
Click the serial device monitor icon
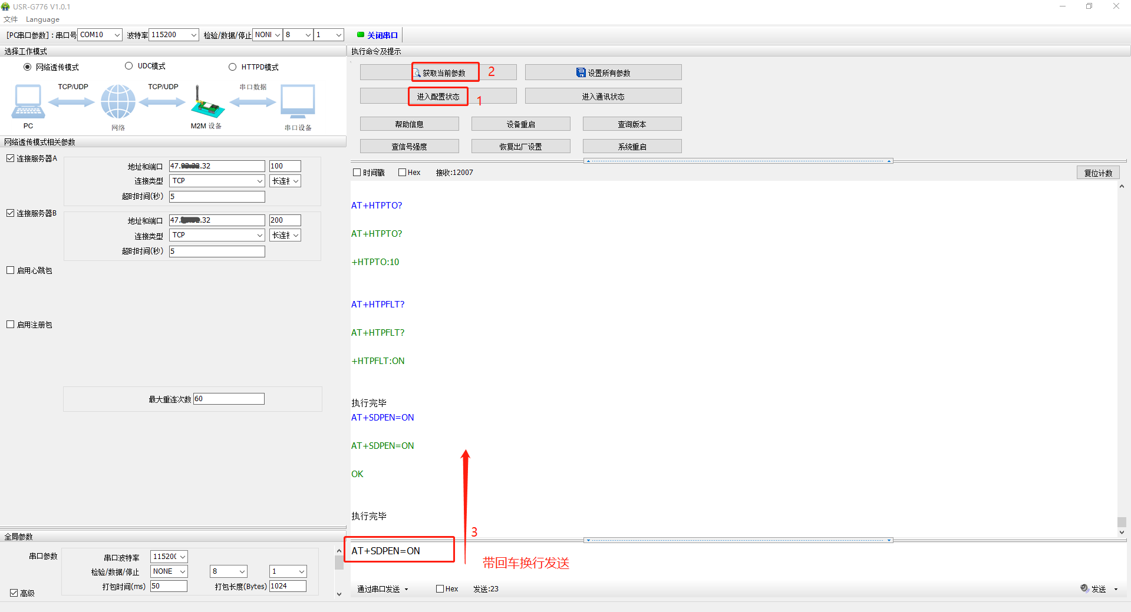click(298, 101)
